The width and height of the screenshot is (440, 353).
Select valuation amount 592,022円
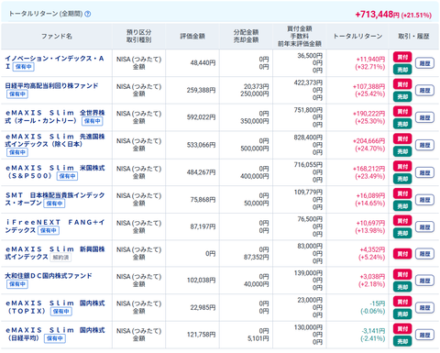click(x=201, y=117)
